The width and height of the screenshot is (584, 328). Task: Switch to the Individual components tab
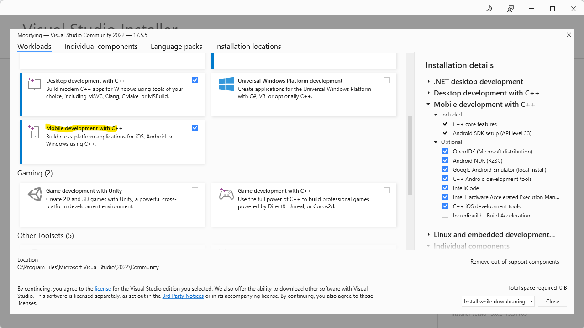(x=100, y=46)
